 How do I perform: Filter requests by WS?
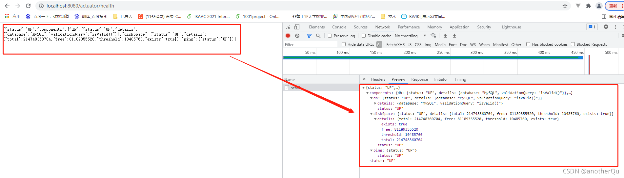pyautogui.click(x=473, y=44)
